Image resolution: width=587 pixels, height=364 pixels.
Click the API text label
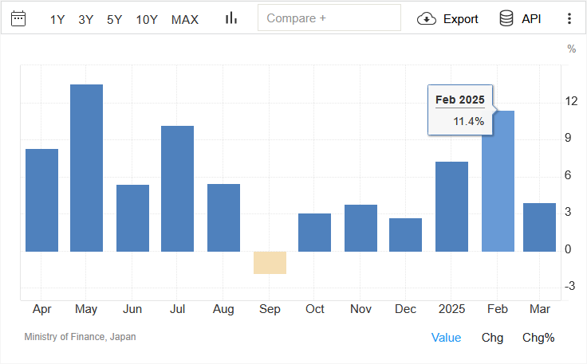pos(531,19)
